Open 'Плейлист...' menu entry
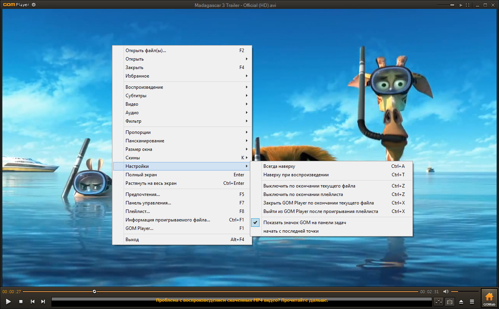 pos(182,211)
